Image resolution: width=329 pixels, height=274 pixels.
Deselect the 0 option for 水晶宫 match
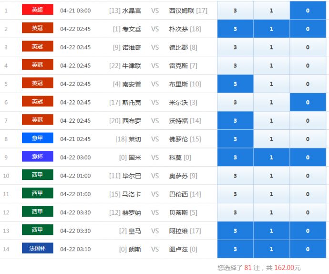click(x=308, y=11)
